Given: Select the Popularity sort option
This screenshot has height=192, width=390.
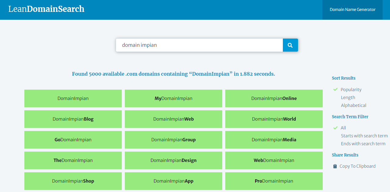Looking at the screenshot, I should tap(351, 89).
